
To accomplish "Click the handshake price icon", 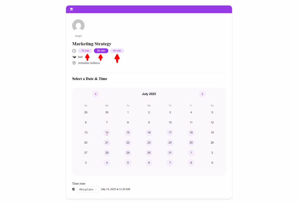I will pos(74,57).
